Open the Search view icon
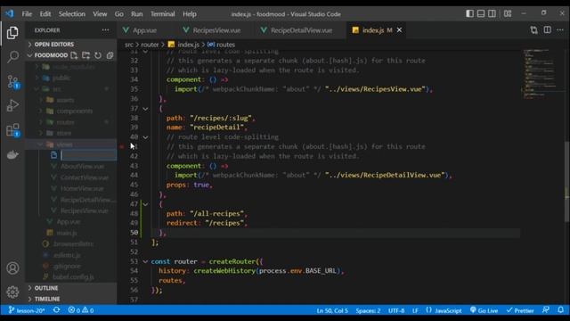The width and height of the screenshot is (570, 321). 12,57
